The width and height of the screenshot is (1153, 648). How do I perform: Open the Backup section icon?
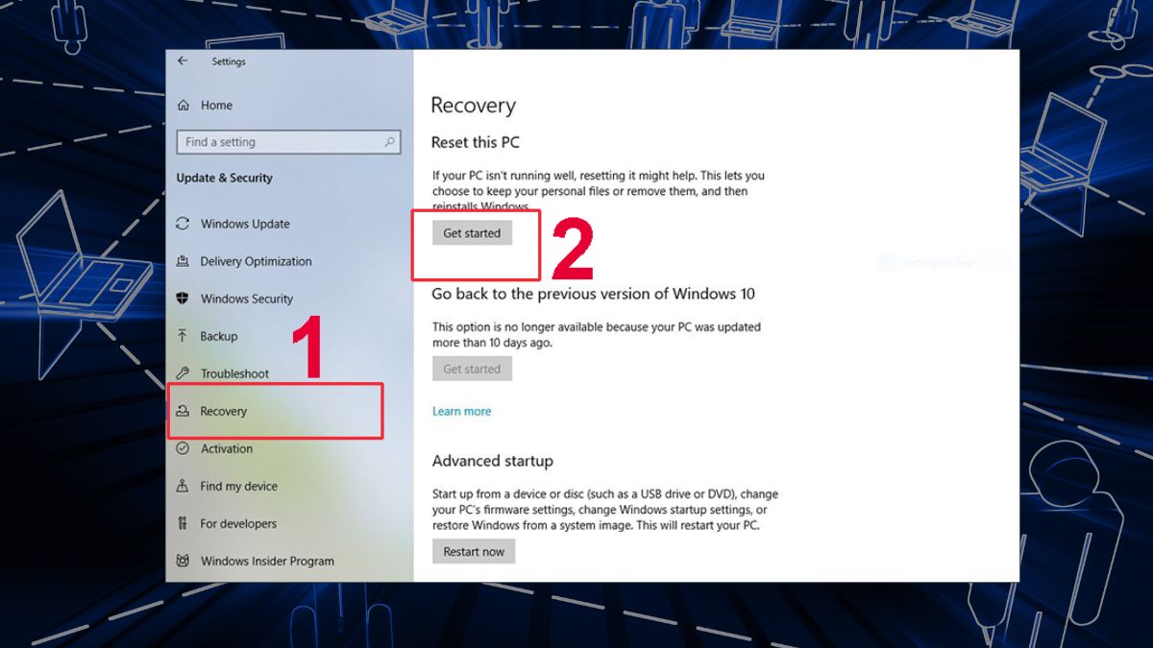(x=184, y=336)
